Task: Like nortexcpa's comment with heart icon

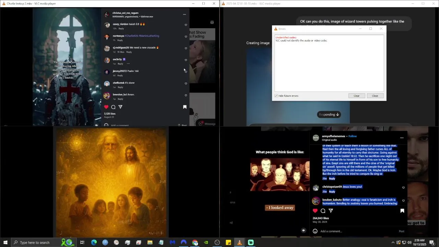Action: [186, 36]
